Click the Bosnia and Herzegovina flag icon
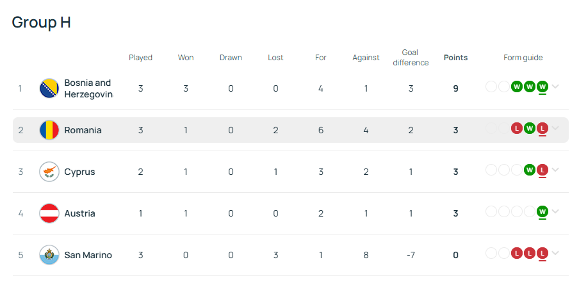 49,88
